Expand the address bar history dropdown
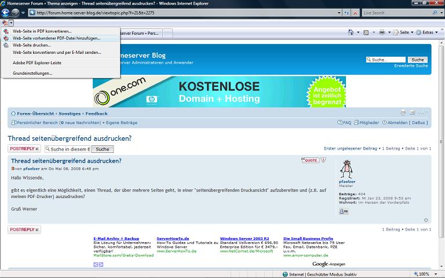445x278 pixels. [x=339, y=13]
